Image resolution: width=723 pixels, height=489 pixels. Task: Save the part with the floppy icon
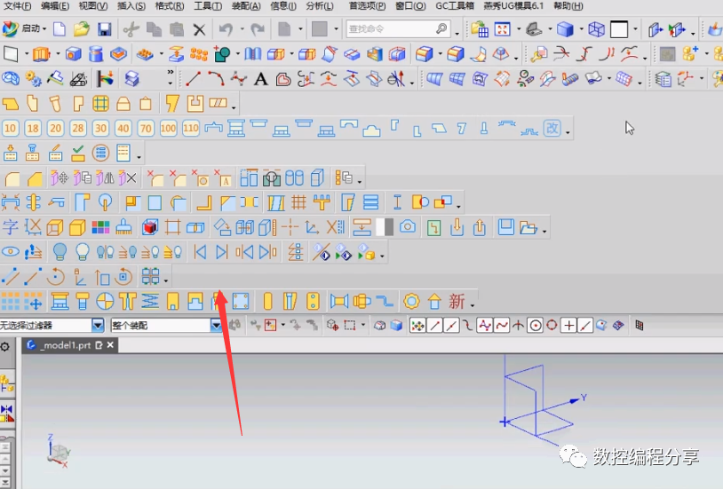105,29
